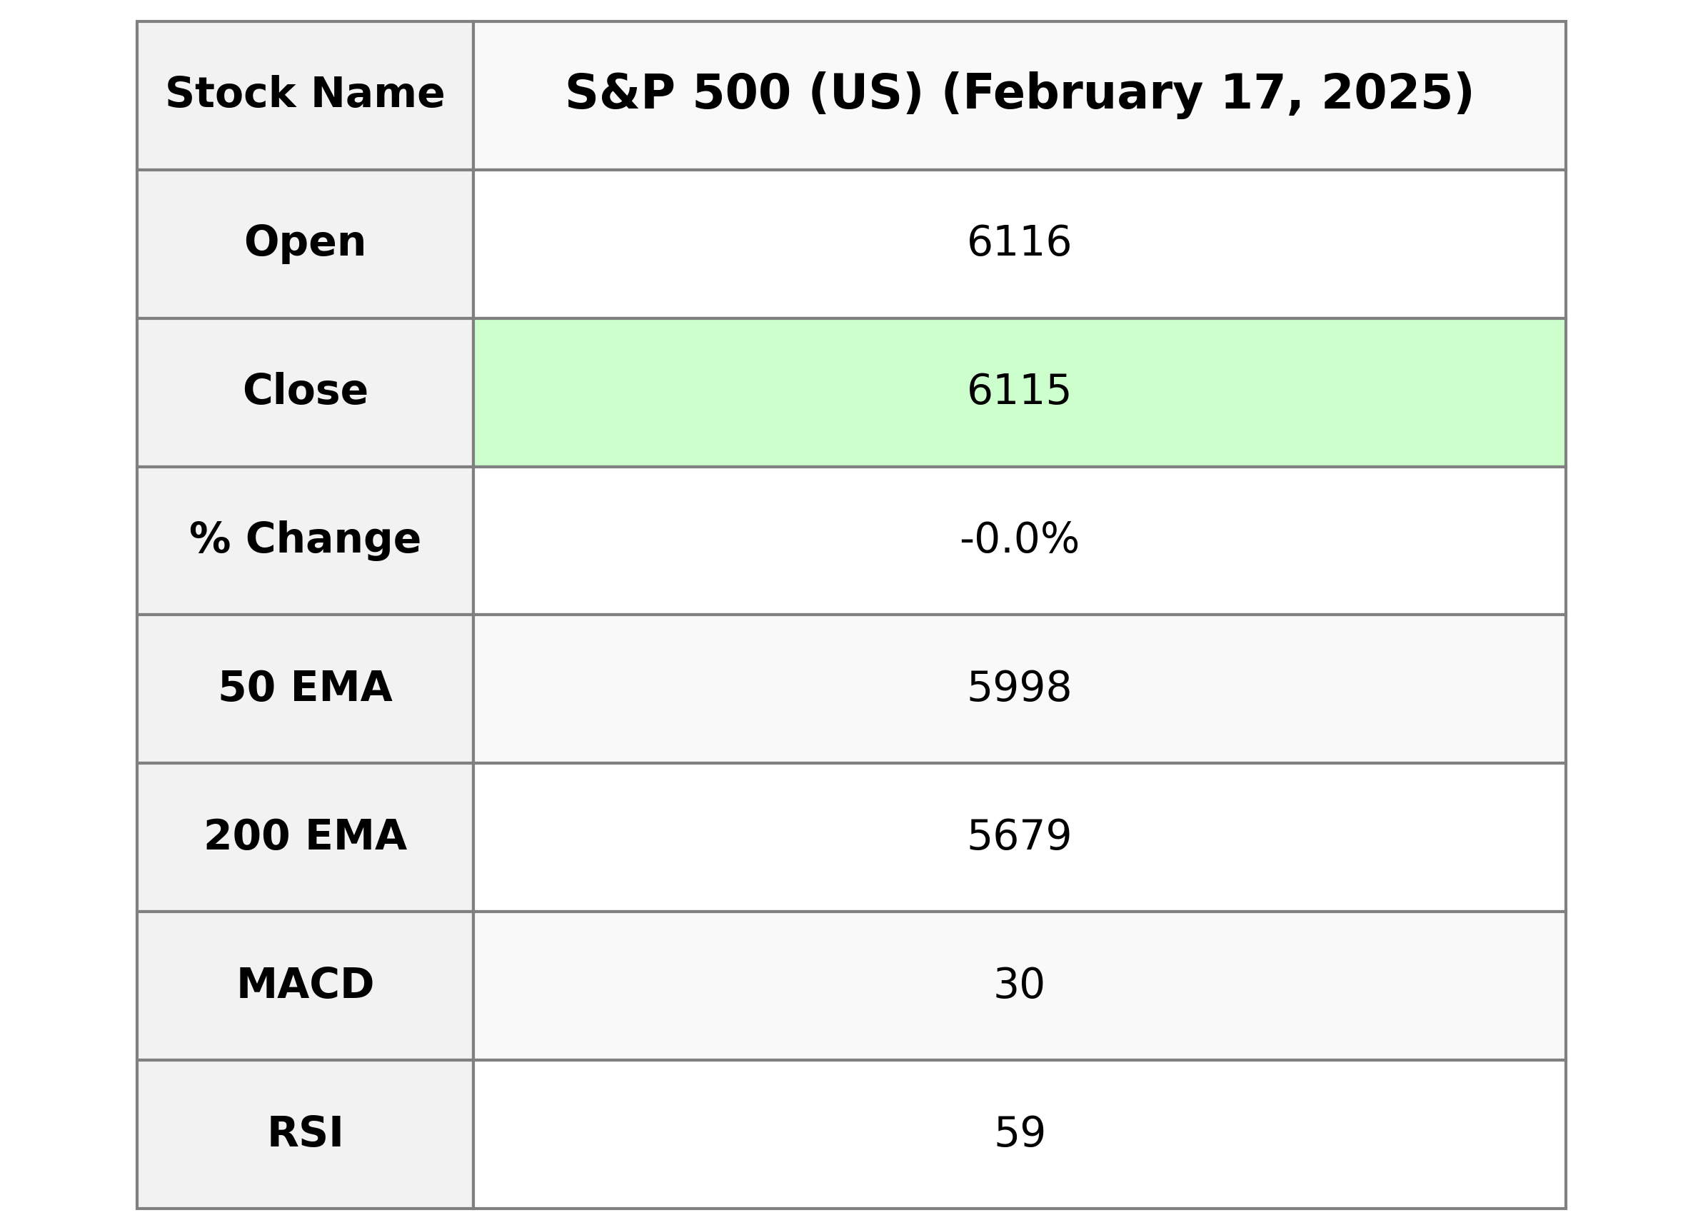Click the 50 EMA value 5998
Screen dimensions: 1703x1230
point(1018,687)
